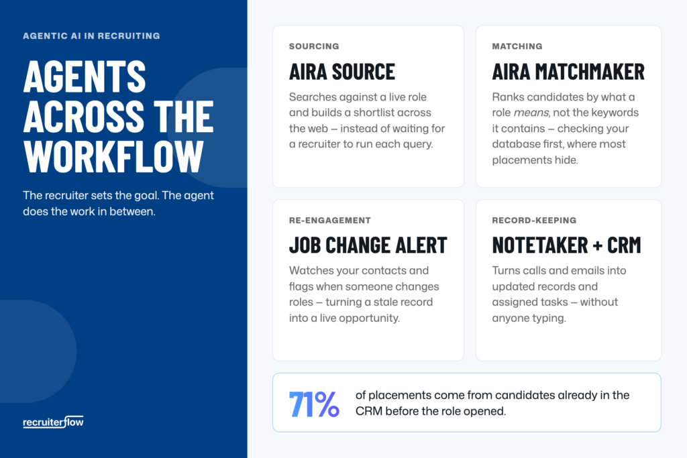Click the italic word means
The width and height of the screenshot is (687, 458).
click(x=531, y=113)
